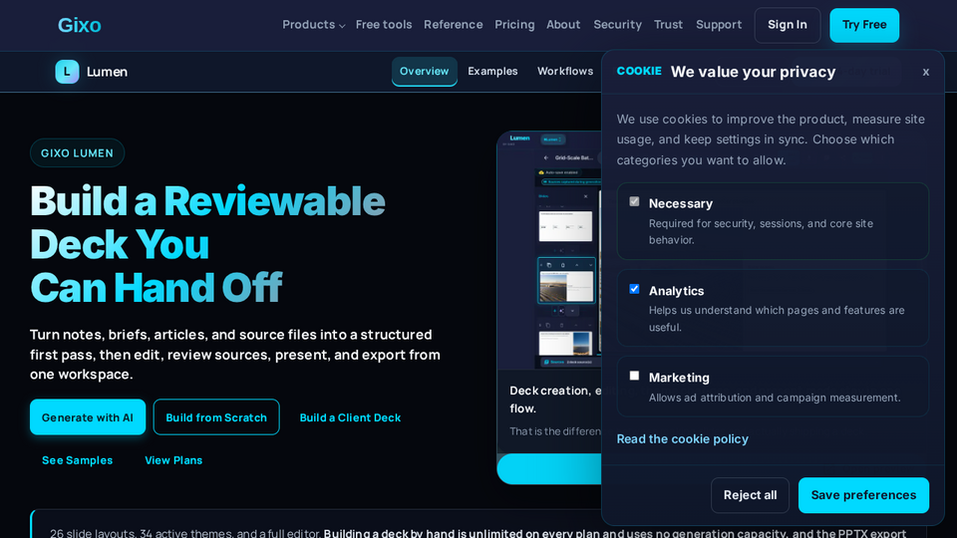The width and height of the screenshot is (957, 538).
Task: Open Read the cookie policy link
Action: (682, 438)
